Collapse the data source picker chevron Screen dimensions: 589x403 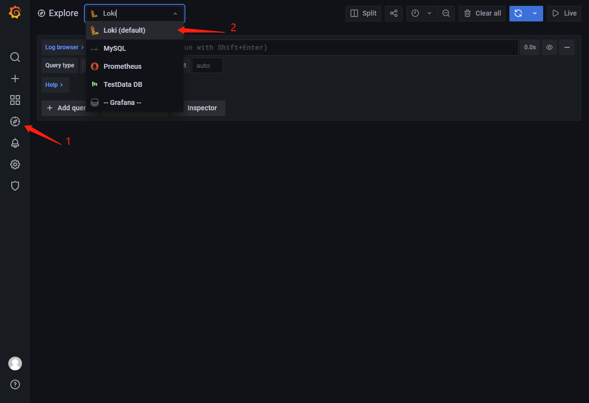tap(175, 14)
